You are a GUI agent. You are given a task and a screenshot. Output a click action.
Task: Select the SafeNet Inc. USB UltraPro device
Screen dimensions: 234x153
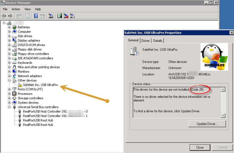40,85
